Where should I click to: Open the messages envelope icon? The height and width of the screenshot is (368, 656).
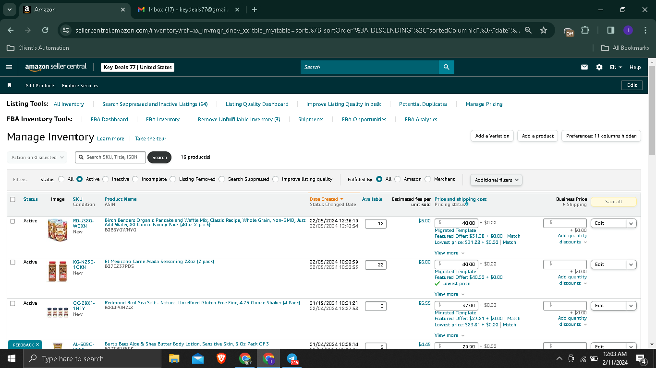(x=584, y=67)
